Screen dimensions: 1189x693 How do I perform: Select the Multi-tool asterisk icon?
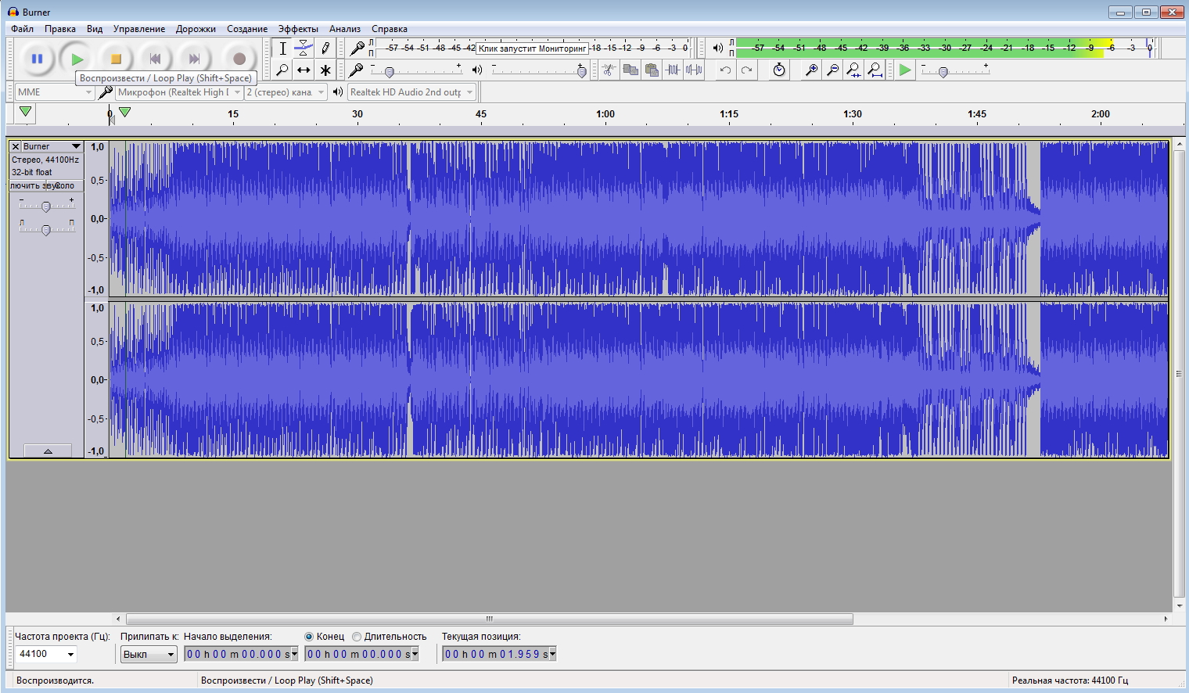pos(325,70)
